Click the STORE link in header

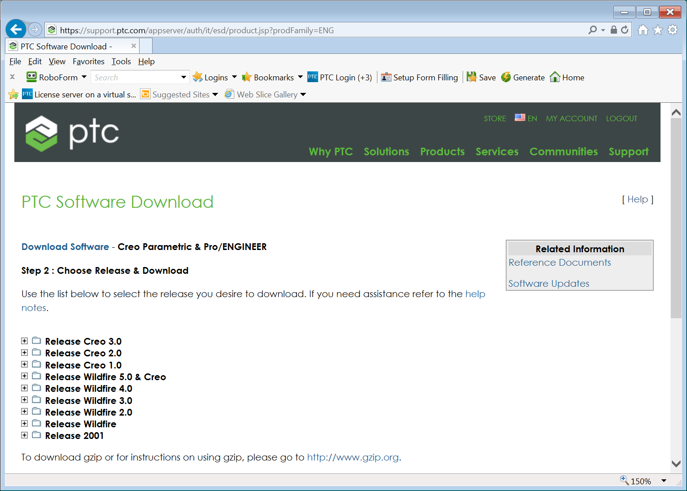pyautogui.click(x=495, y=118)
